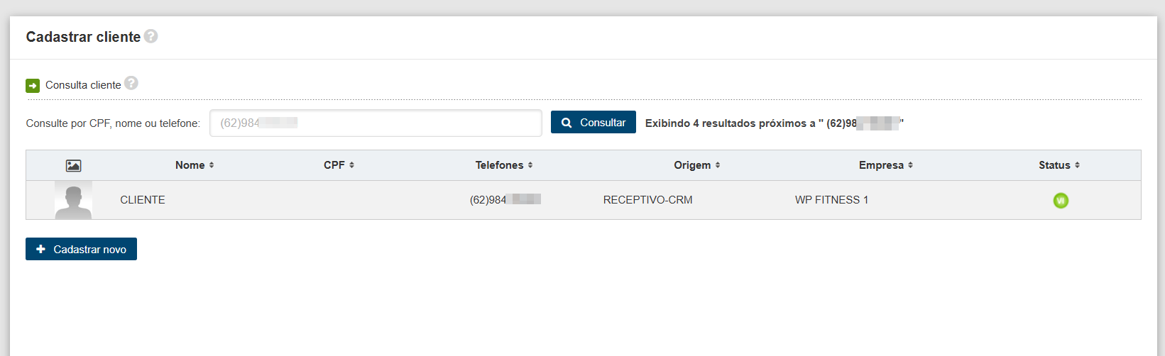Click green status indicator icon in row

[1061, 201]
